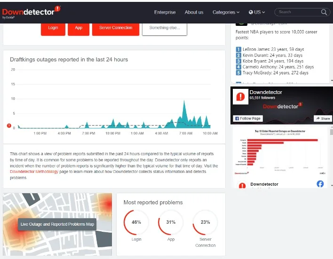333x259 pixels.
Task: Click 'Tracy McGrady: 24 years, 272 days' line
Action: pyautogui.click(x=272, y=72)
